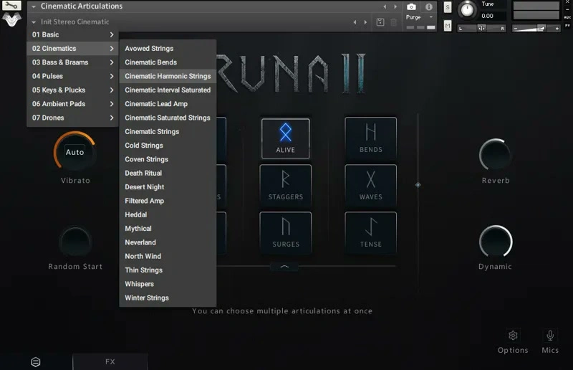Image resolution: width=573 pixels, height=370 pixels.
Task: Click the instrument volume slider
Action: point(536,29)
